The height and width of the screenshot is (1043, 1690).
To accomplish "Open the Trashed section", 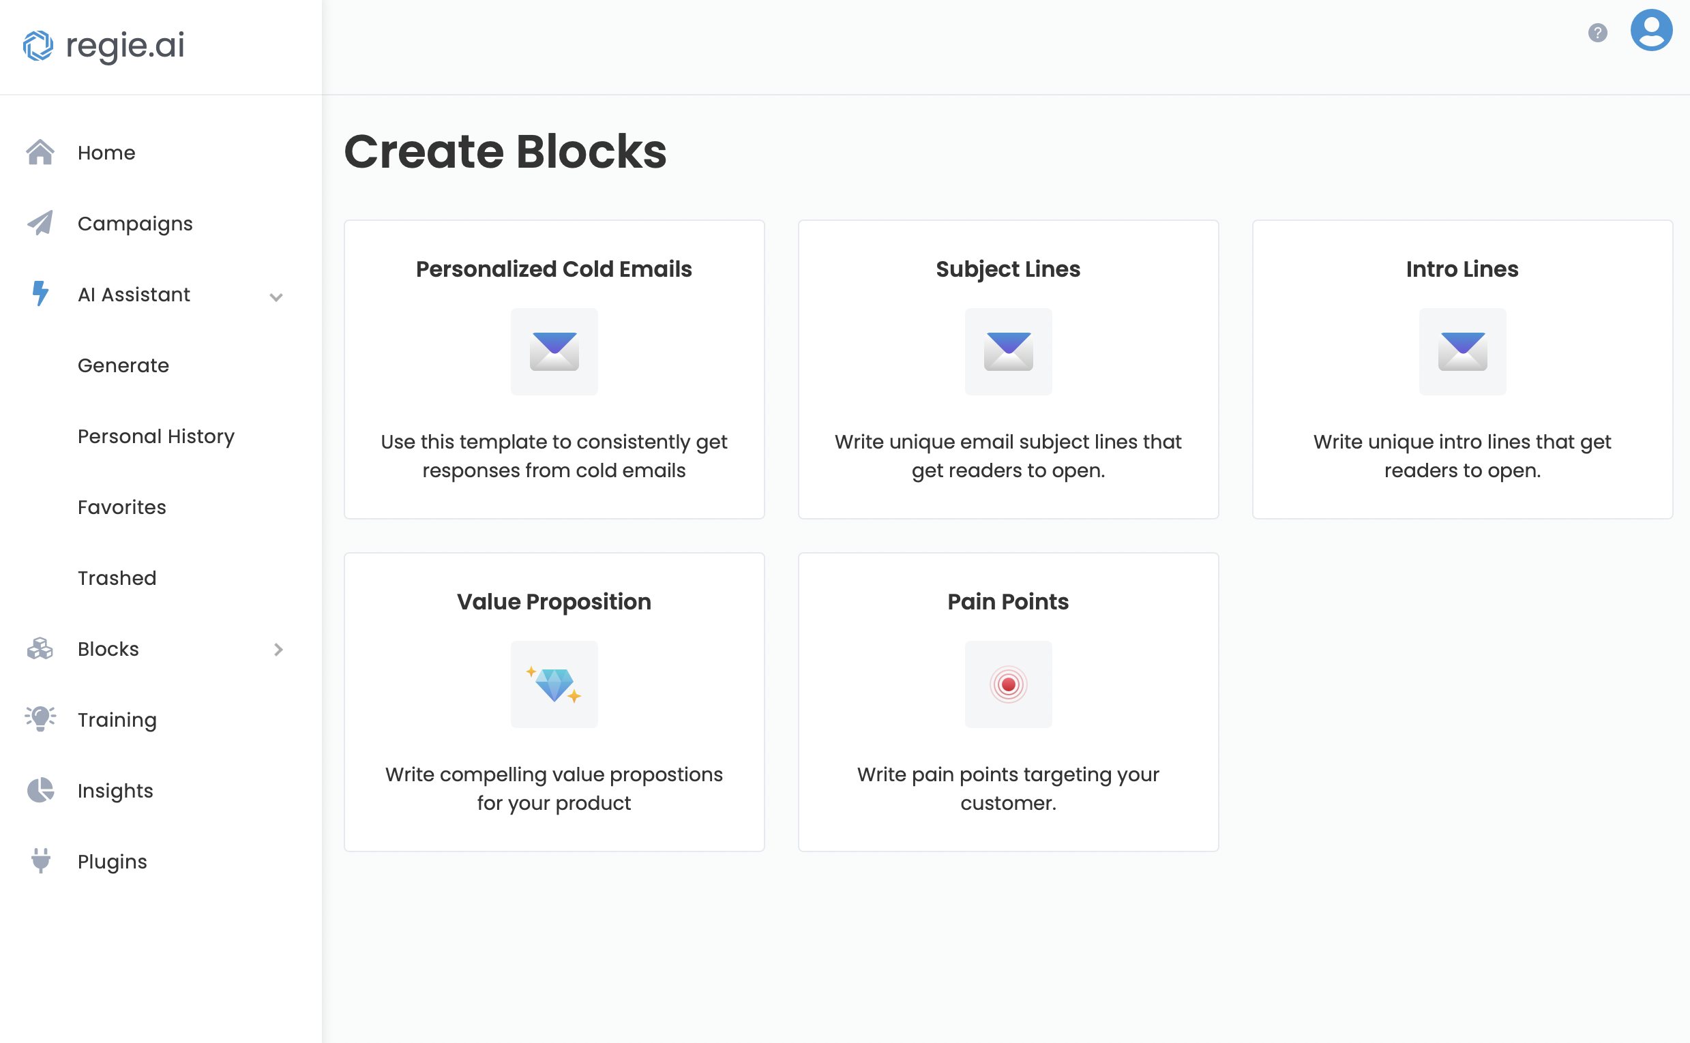I will pyautogui.click(x=117, y=578).
